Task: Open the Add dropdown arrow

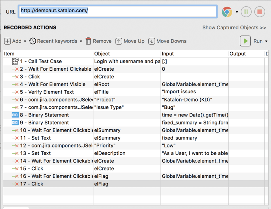Action: pos(25,41)
